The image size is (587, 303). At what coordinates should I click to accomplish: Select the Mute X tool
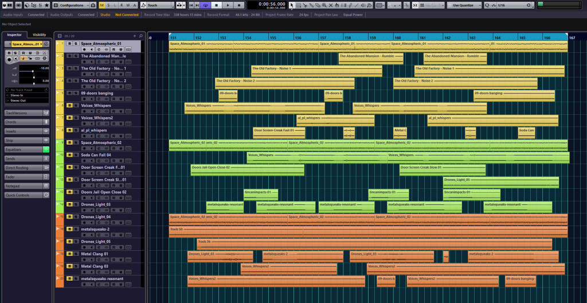point(331,5)
